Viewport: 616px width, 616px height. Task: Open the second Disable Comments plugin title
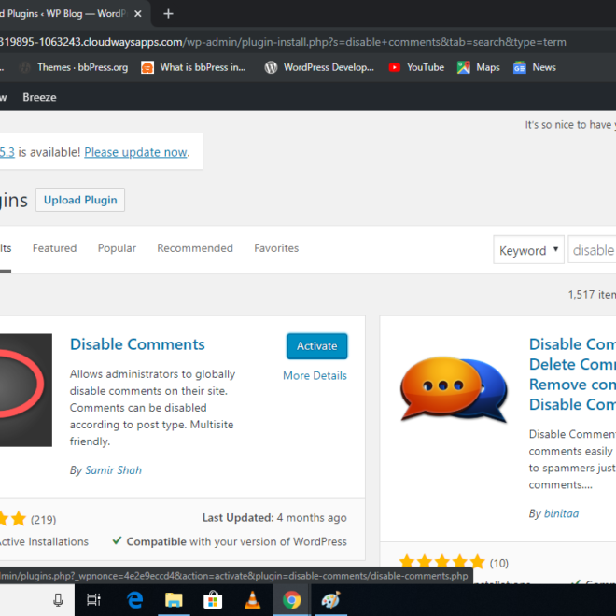pos(572,374)
